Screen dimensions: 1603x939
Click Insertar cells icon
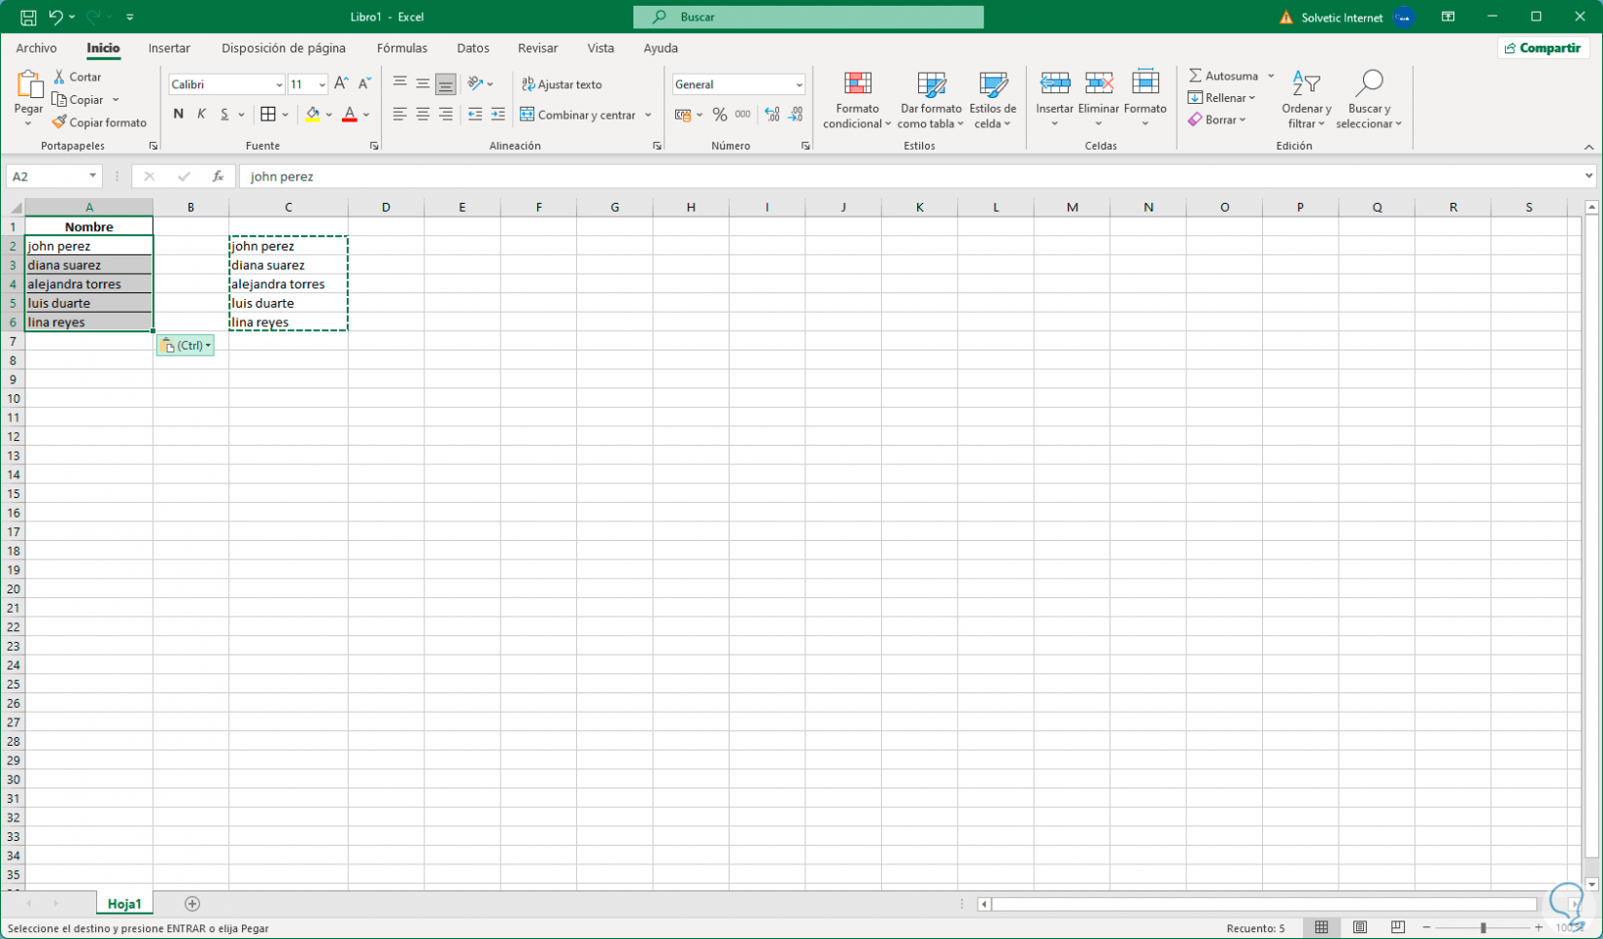pos(1054,84)
